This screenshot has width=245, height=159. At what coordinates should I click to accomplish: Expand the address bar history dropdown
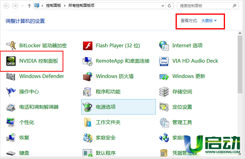point(163,6)
